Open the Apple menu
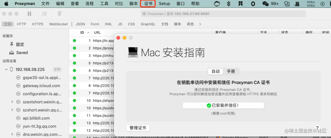Image resolution: width=331 pixels, height=138 pixels. click(x=6, y=4)
